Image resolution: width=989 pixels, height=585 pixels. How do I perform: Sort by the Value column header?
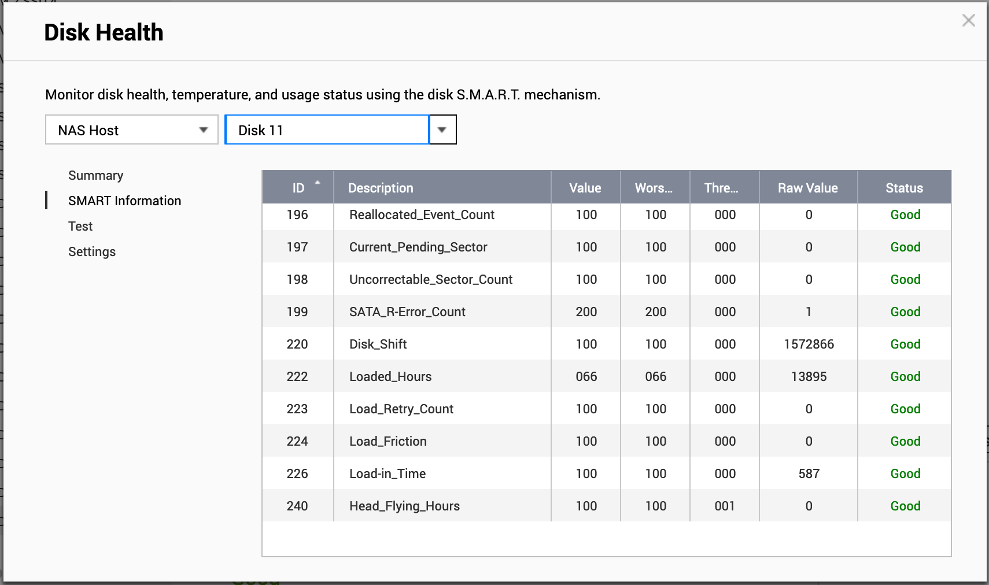585,187
